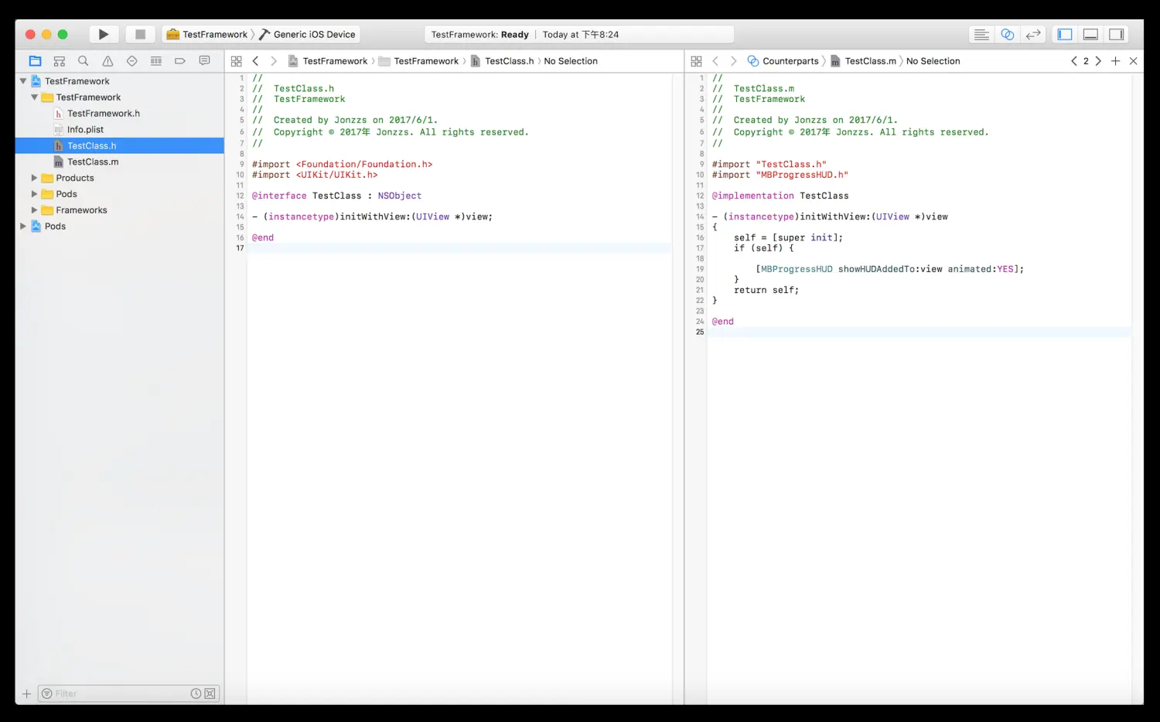Image resolution: width=1160 pixels, height=722 pixels.
Task: Select TestFramework.h in navigator
Action: click(103, 113)
